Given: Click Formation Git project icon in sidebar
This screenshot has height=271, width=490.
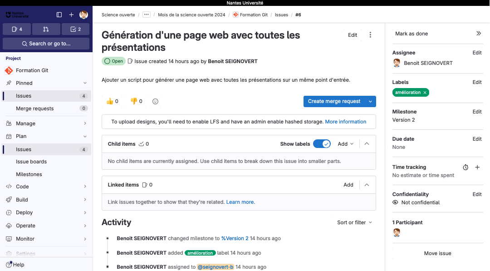Looking at the screenshot, I should click(x=9, y=70).
